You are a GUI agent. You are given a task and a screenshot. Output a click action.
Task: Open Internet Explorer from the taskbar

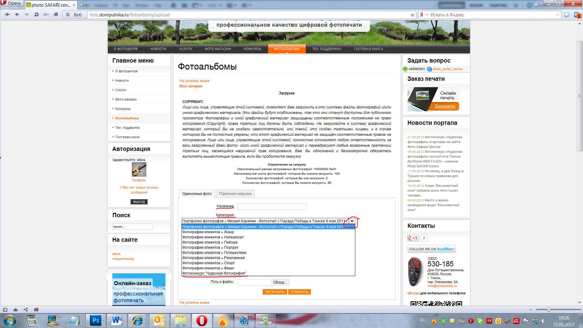click(138, 320)
